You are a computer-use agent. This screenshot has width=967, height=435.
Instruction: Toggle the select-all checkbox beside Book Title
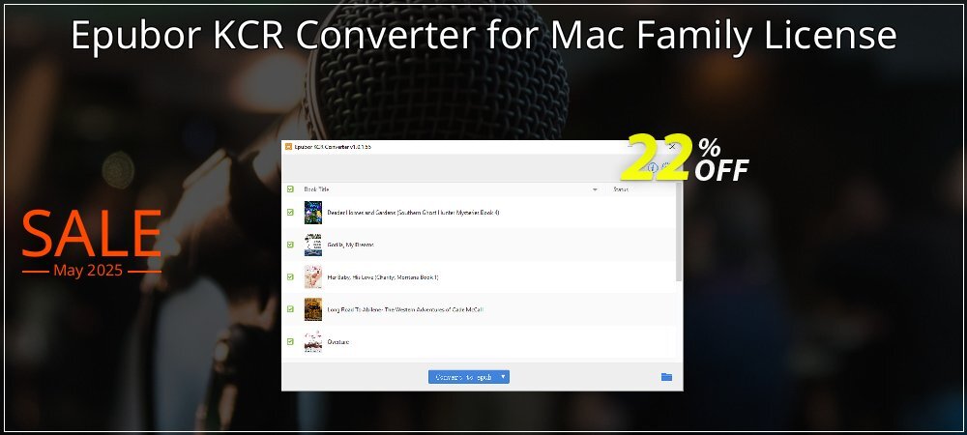tap(290, 189)
